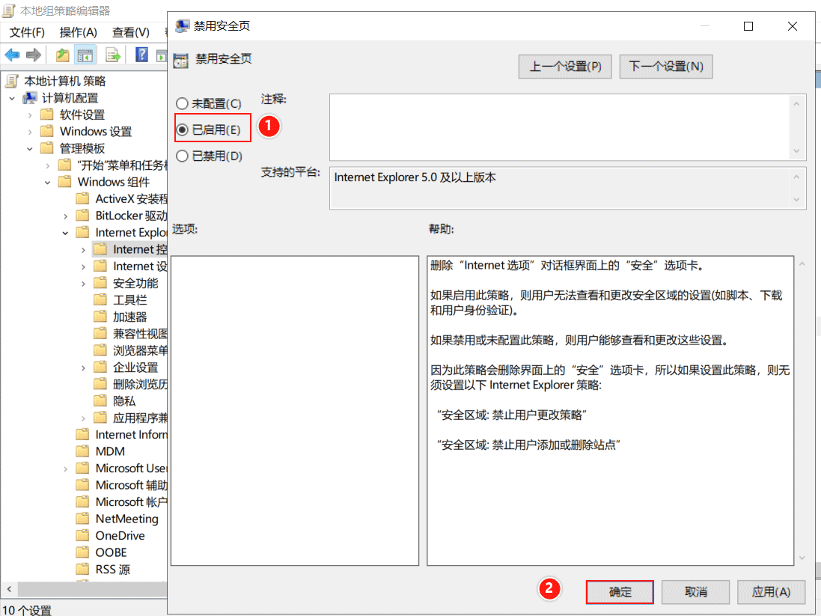Select the 已禁用 radio button
Screen dimensions: 821x616
pos(182,156)
